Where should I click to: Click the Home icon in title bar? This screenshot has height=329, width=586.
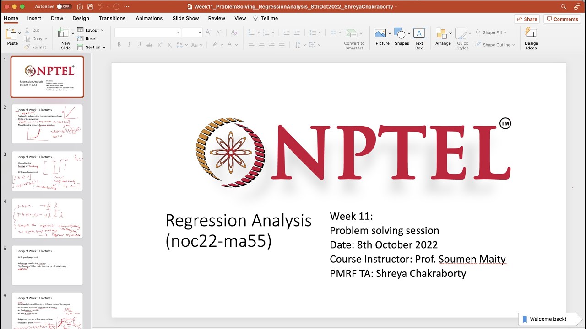coord(80,6)
